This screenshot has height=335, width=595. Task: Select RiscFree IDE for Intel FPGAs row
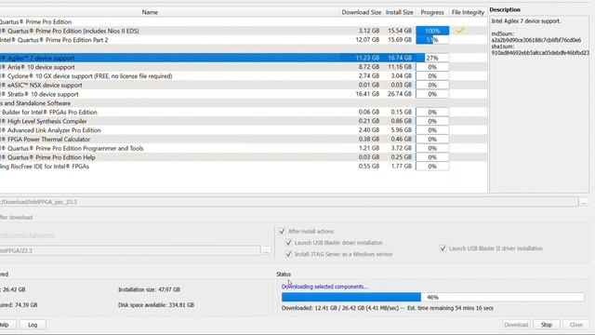[x=243, y=167]
